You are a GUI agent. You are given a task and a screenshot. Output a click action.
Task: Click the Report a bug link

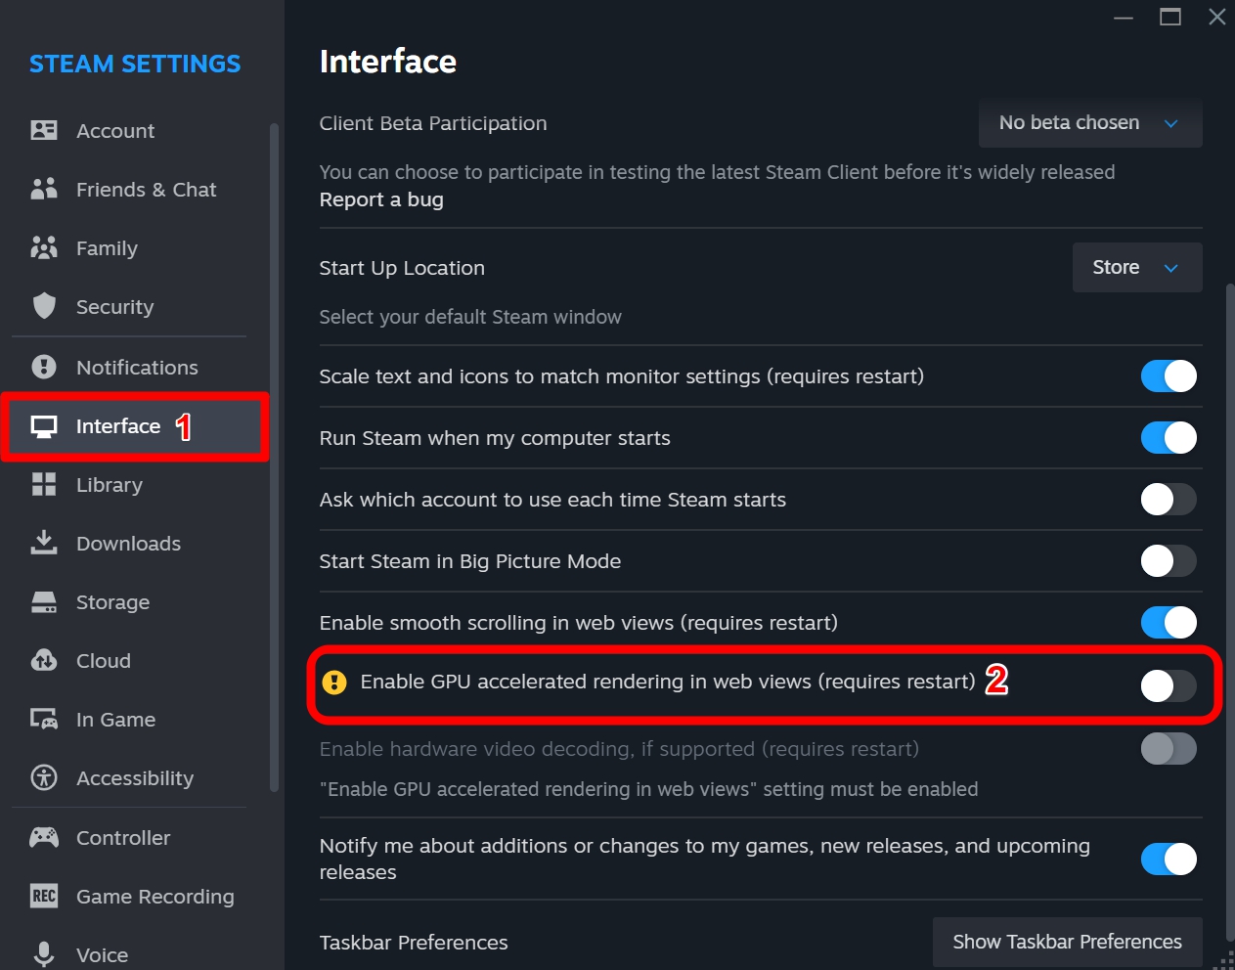(x=381, y=199)
